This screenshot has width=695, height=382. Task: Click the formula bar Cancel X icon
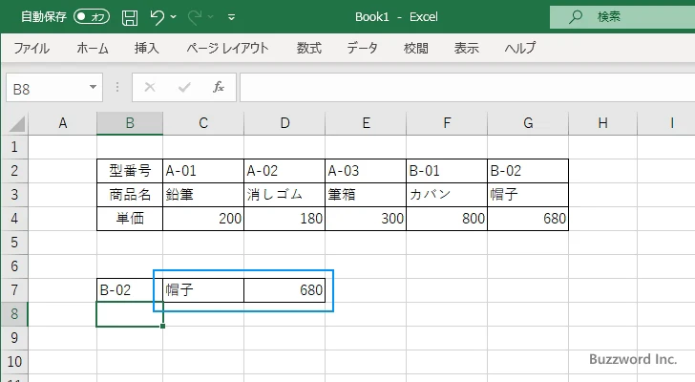click(150, 87)
